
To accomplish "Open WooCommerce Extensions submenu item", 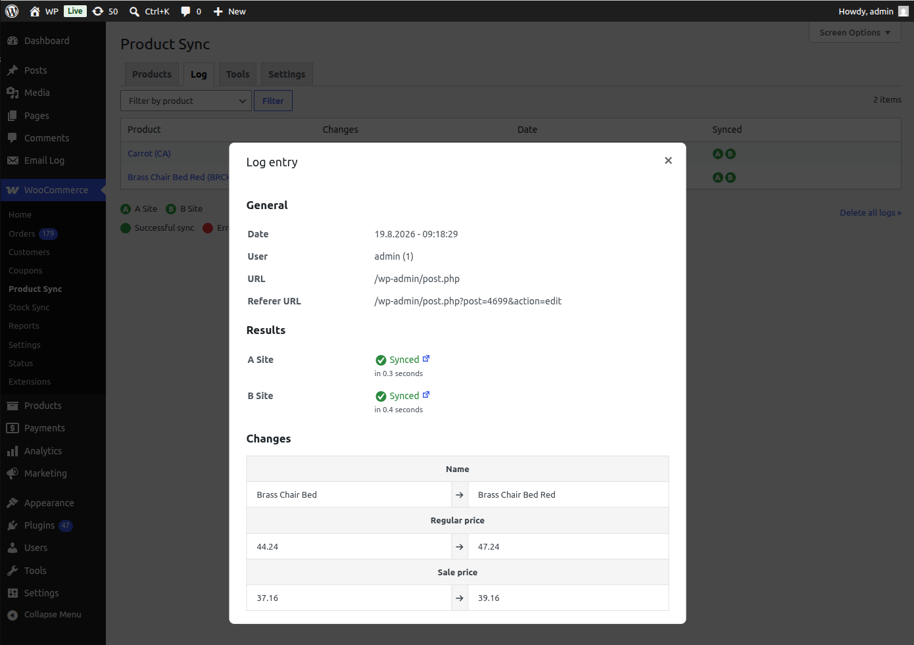I will (x=30, y=382).
